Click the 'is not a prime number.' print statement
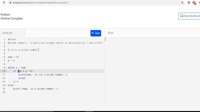The width and height of the screenshot is (200, 112). coord(43,75)
